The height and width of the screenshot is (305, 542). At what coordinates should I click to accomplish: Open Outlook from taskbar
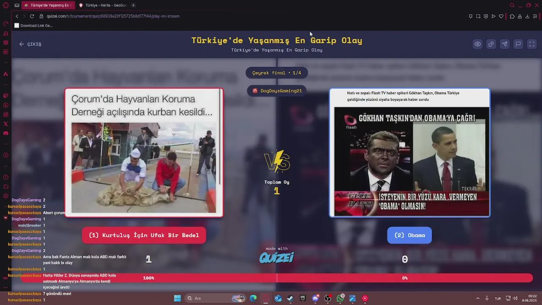pyautogui.click(x=278, y=298)
